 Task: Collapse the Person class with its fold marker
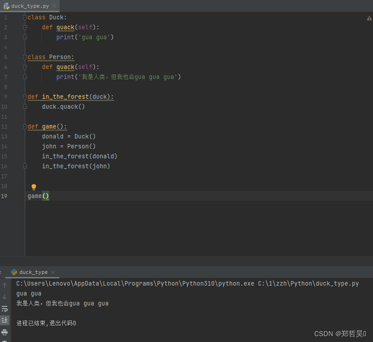pyautogui.click(x=25, y=57)
